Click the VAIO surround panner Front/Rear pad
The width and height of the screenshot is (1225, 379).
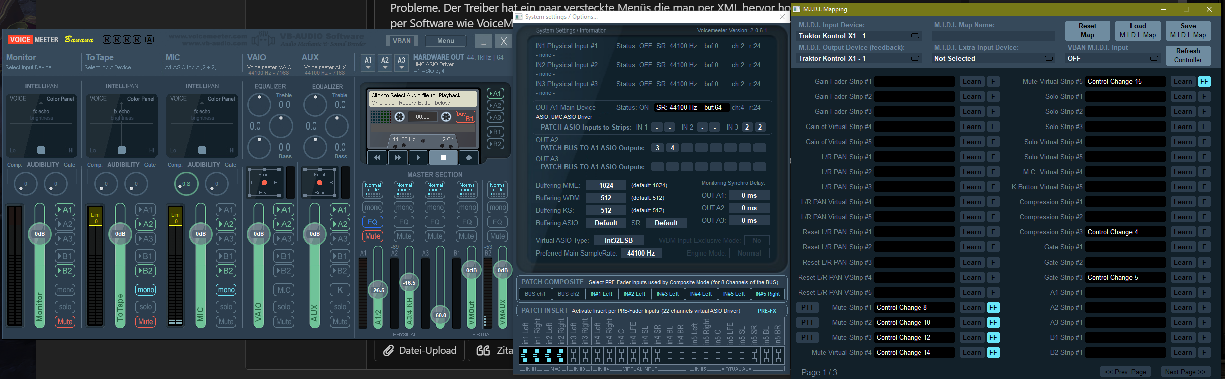(x=264, y=183)
